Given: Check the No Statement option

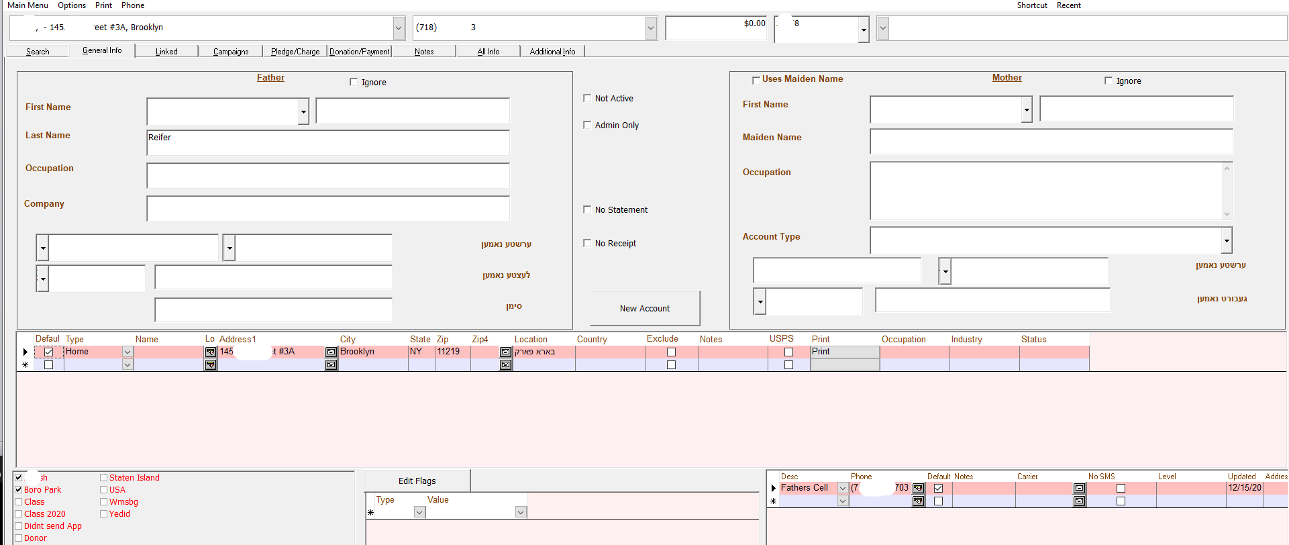Looking at the screenshot, I should (587, 210).
